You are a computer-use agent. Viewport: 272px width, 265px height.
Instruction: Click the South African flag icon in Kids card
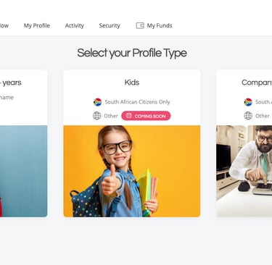point(98,102)
